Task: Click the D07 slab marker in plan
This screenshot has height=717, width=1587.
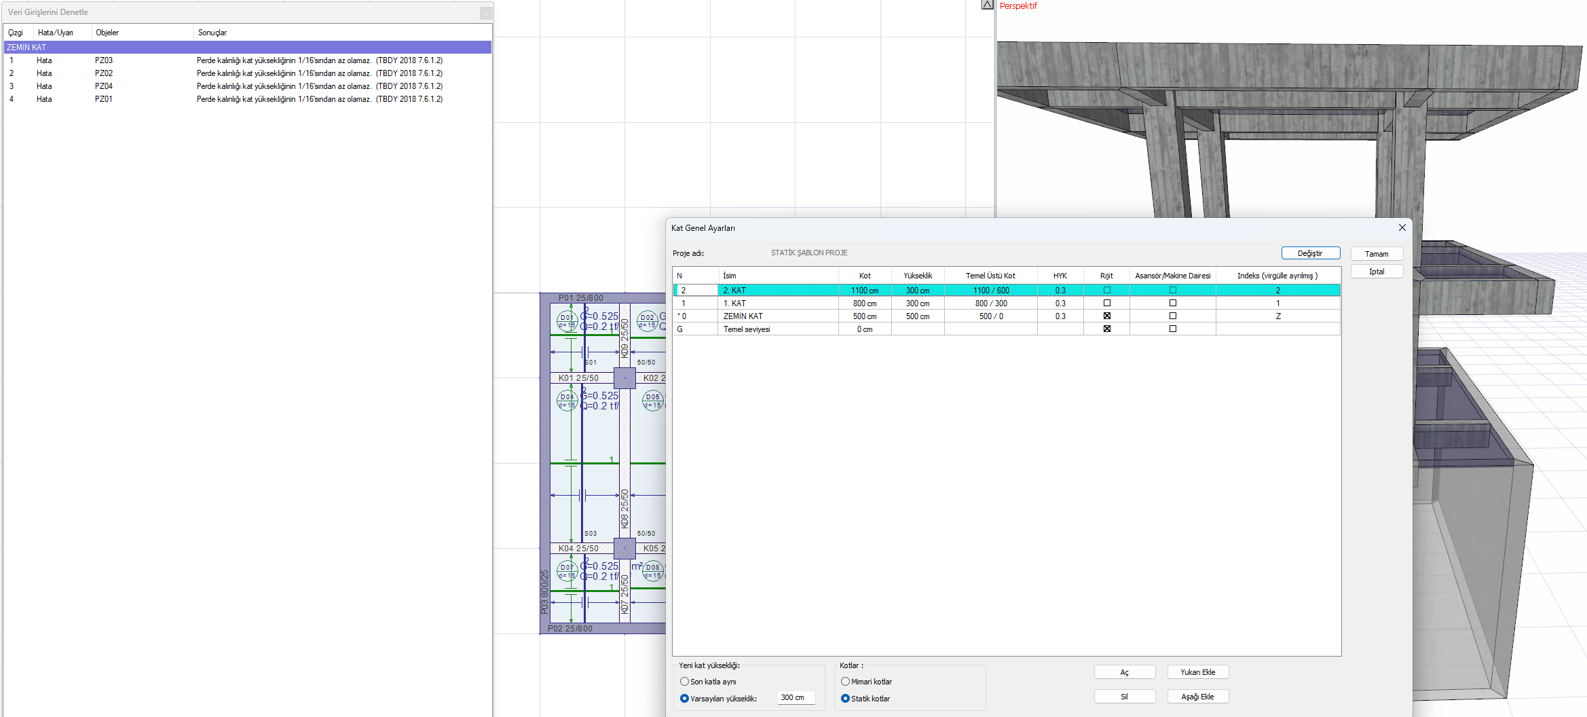Action: pos(567,571)
